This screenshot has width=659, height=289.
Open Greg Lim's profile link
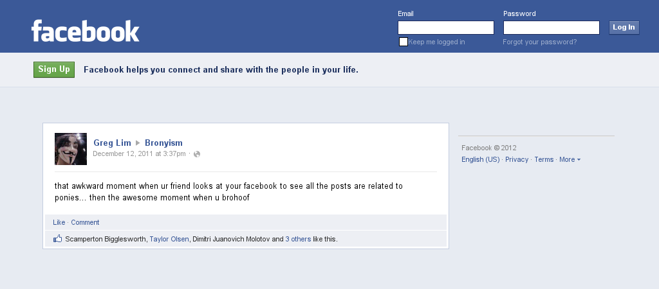coord(112,143)
